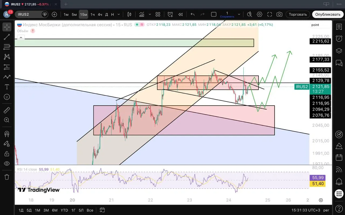345x215 pixels.
Task: Open the candlestick chart style selector
Action: tap(129, 14)
